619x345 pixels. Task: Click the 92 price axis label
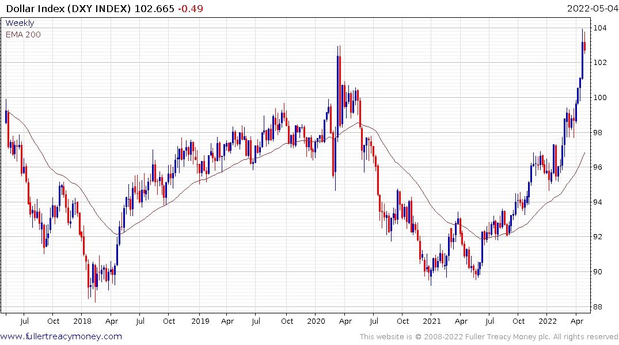point(598,236)
